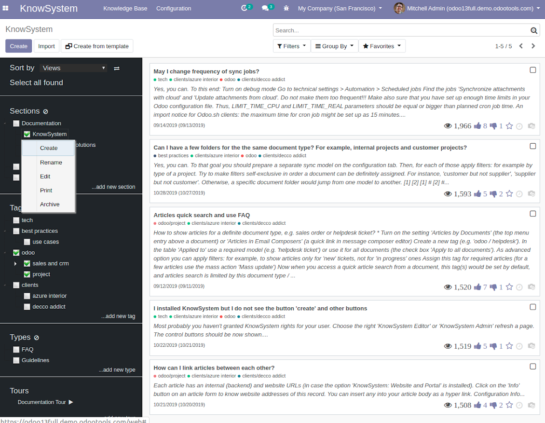Image resolution: width=545 pixels, height=423 pixels.
Task: Star the 'few folders' article as favourite
Action: (x=509, y=193)
